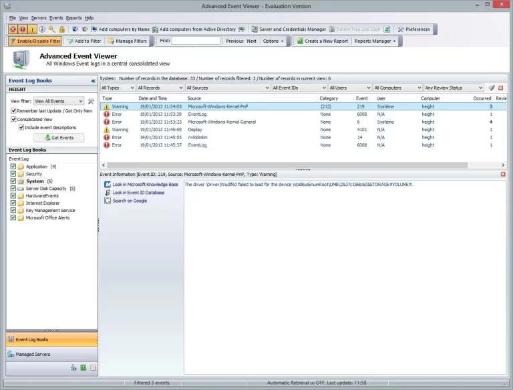Toggle Remember last Update / Get Only New

click(13, 111)
